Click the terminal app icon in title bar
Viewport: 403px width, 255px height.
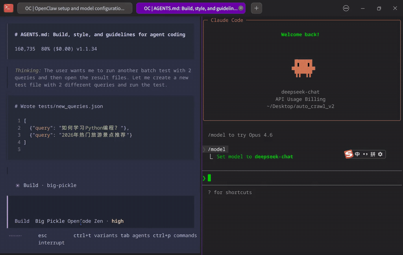[9, 8]
